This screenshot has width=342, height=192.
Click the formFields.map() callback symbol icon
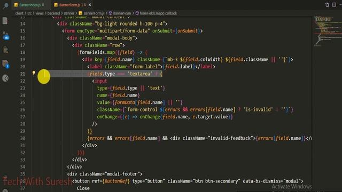point(137,13)
